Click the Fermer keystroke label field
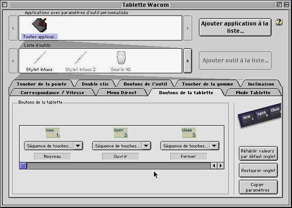The width and height of the screenshot is (292, 208). click(188, 157)
